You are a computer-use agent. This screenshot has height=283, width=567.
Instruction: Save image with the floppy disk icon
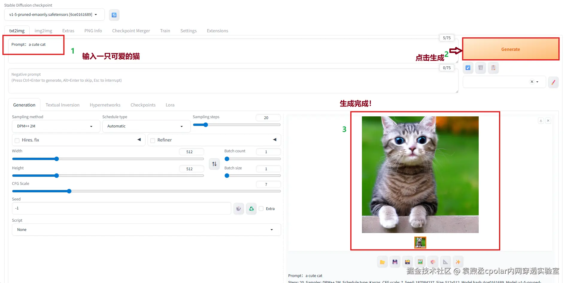tap(395, 262)
